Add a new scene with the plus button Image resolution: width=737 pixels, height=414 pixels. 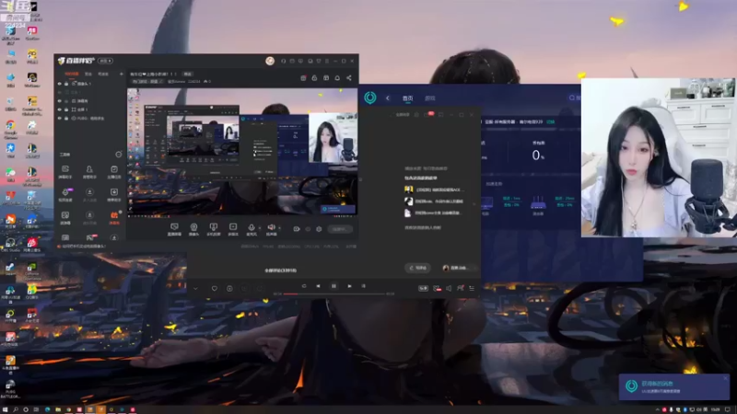click(122, 74)
